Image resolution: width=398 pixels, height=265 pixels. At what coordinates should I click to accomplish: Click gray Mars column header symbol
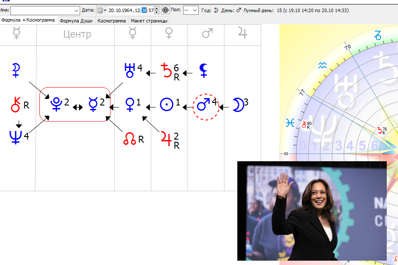coord(207,33)
